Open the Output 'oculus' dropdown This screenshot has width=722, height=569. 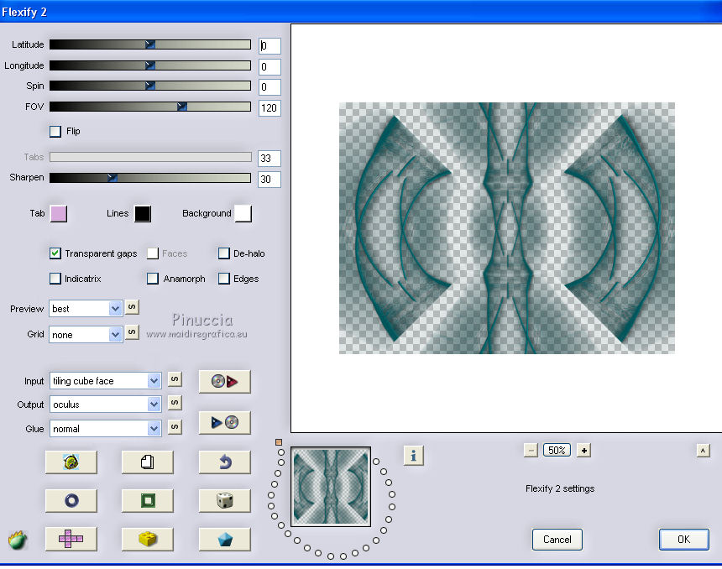point(106,405)
